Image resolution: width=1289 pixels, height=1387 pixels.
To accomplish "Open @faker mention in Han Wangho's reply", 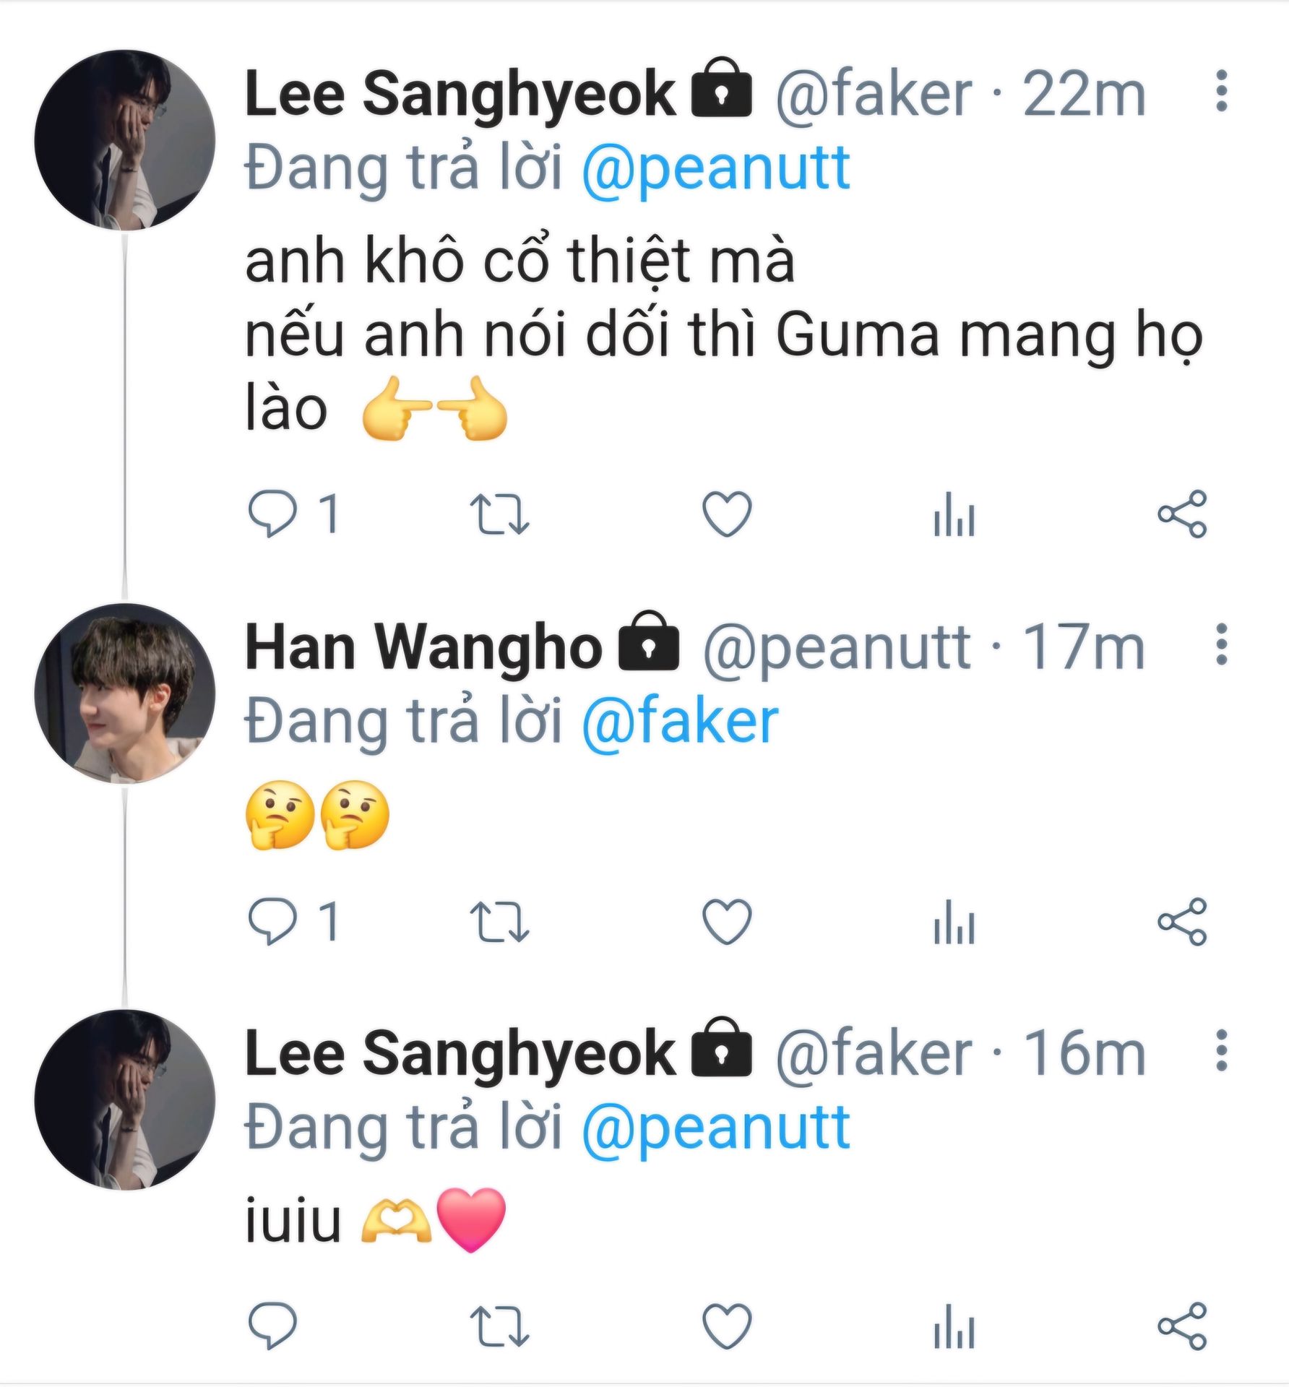I will tap(680, 722).
